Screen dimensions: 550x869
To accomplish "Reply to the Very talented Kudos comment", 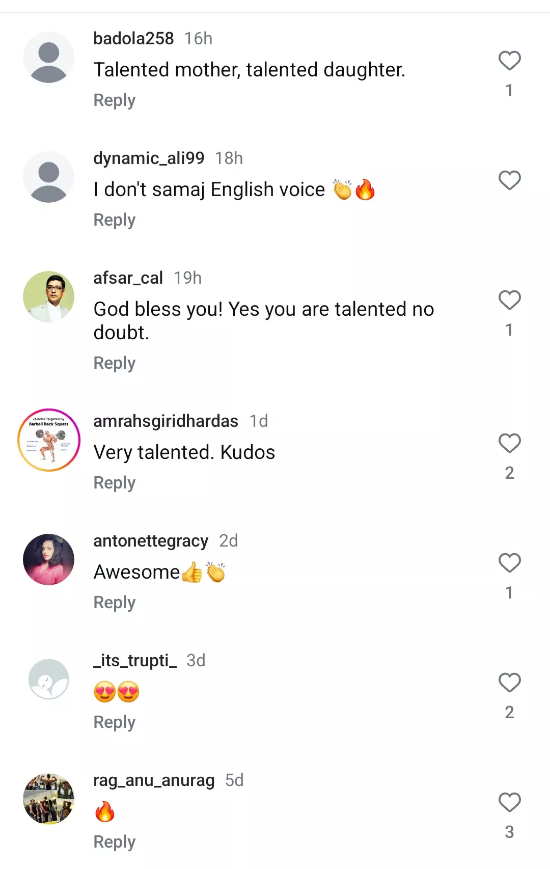I will click(x=115, y=483).
